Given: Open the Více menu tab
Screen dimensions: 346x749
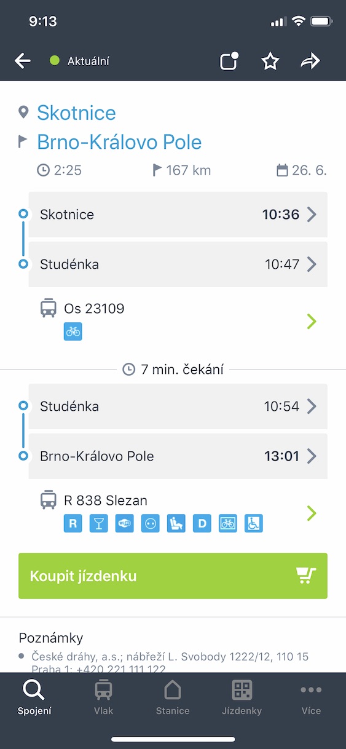Looking at the screenshot, I should (x=311, y=697).
